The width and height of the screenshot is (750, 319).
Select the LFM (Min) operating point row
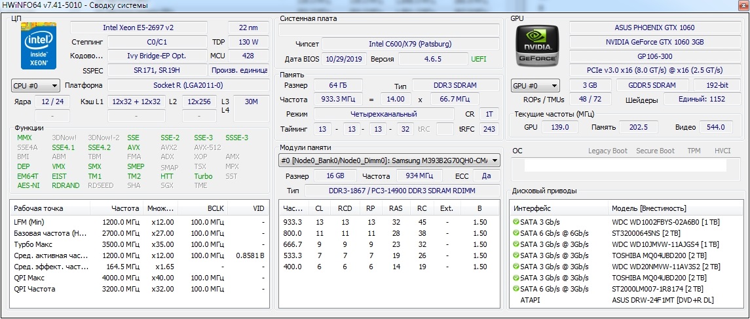pyautogui.click(x=139, y=223)
